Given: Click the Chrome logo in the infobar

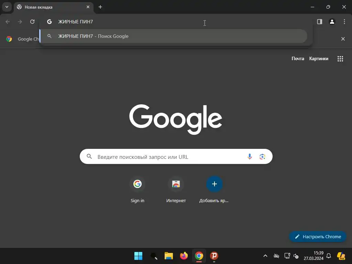Looking at the screenshot, I should pyautogui.click(x=9, y=39).
